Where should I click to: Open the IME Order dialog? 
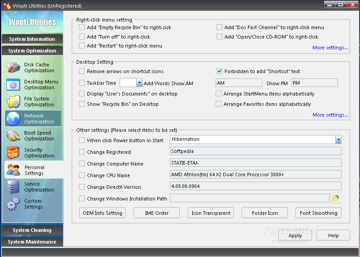pos(156,213)
